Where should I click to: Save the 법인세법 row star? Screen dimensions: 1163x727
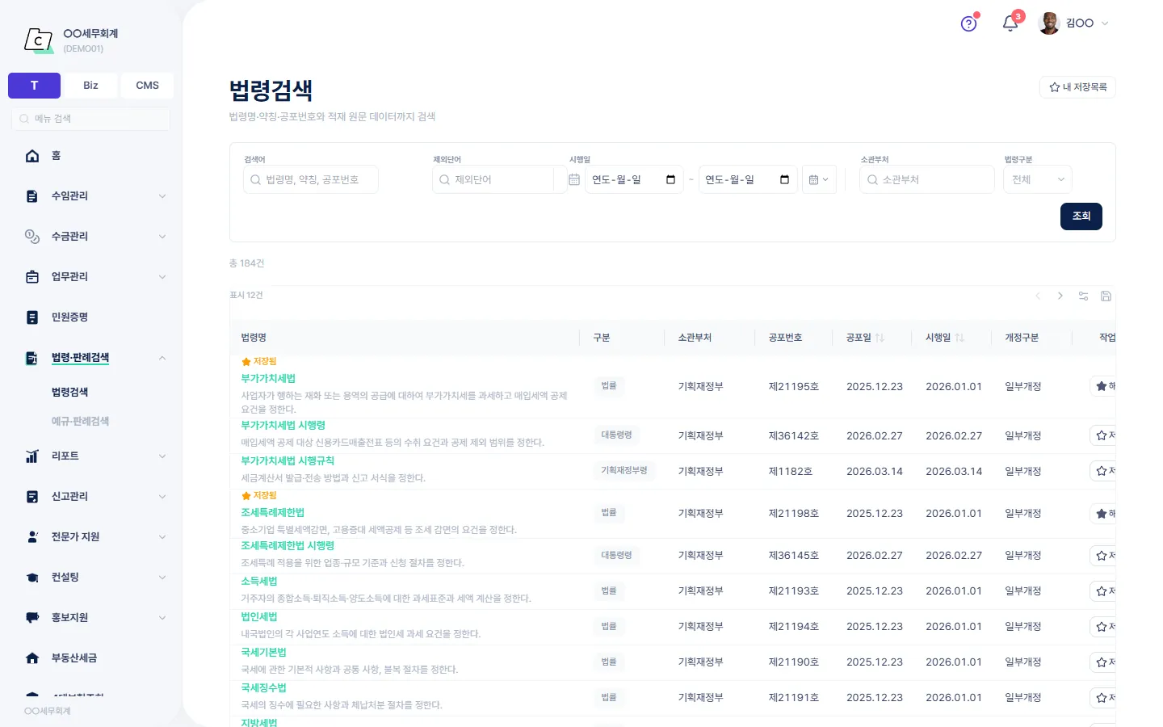coord(1103,627)
